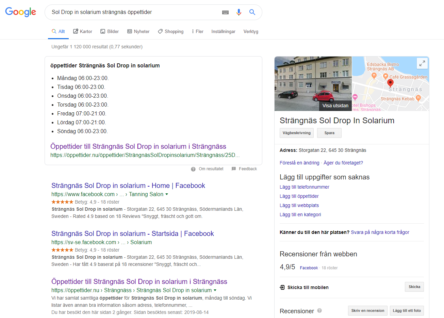Open the Strängnäs map thumbnail
This screenshot has height=318, width=444.
pyautogui.click(x=390, y=84)
